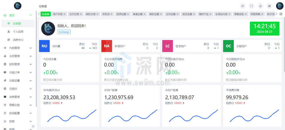Open the settings gear icon

point(269,6)
